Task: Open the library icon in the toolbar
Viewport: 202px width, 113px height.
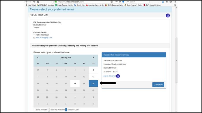Action: coord(167,2)
